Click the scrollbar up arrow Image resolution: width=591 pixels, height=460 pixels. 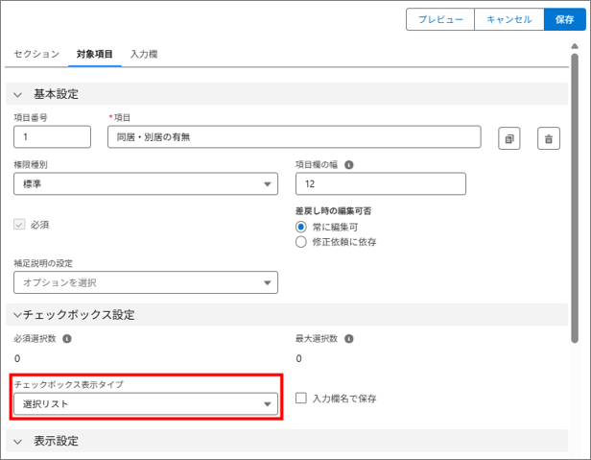pyautogui.click(x=575, y=46)
